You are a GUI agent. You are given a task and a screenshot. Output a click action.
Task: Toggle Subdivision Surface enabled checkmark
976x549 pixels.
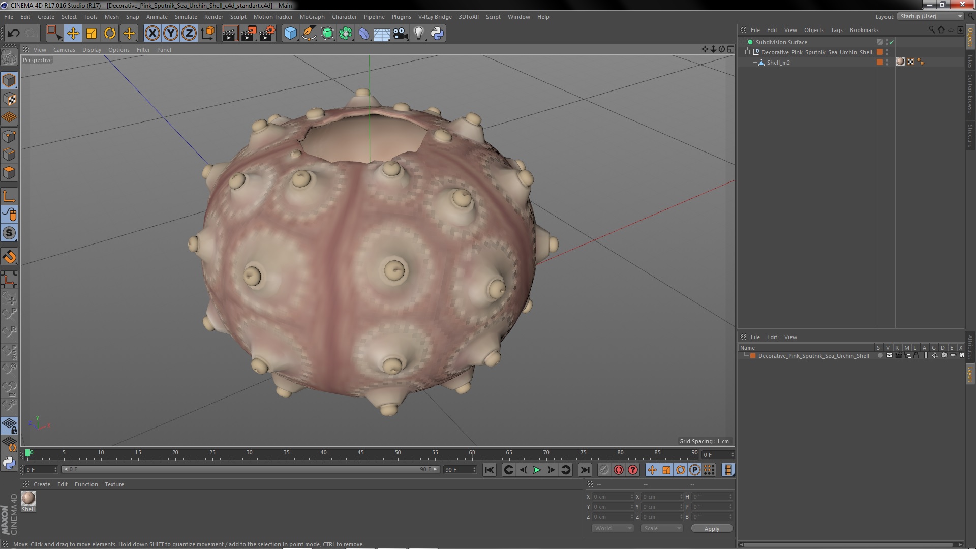coord(891,42)
